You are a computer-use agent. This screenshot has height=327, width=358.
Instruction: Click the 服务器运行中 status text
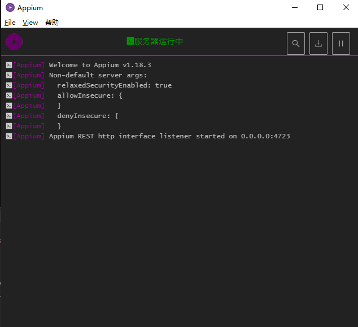[x=159, y=41]
